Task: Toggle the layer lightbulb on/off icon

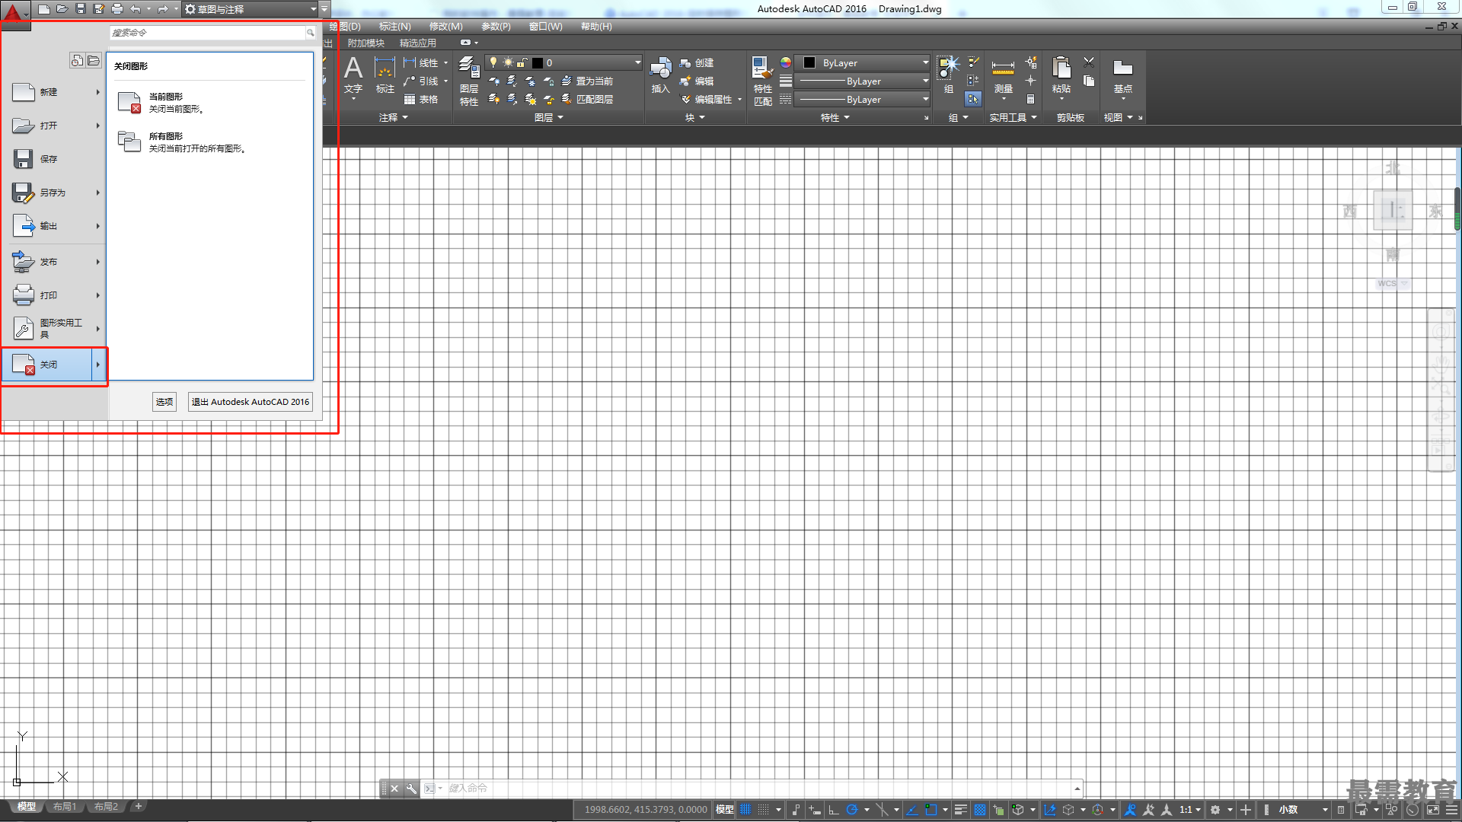Action: point(493,62)
